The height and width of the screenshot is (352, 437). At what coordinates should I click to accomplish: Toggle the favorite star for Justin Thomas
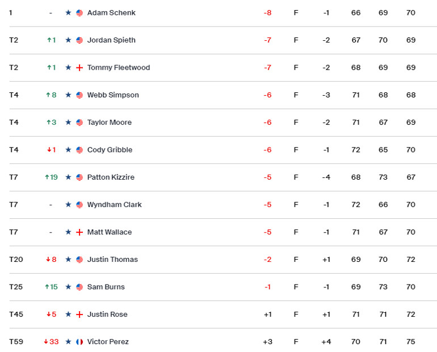pyautogui.click(x=68, y=260)
